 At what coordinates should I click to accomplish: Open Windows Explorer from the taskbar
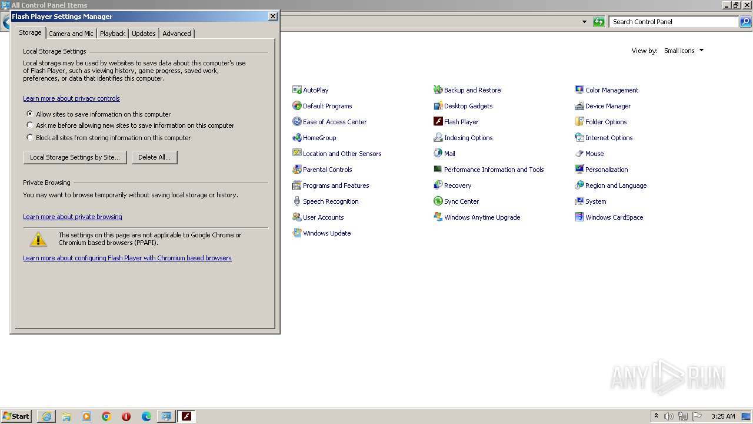66,416
